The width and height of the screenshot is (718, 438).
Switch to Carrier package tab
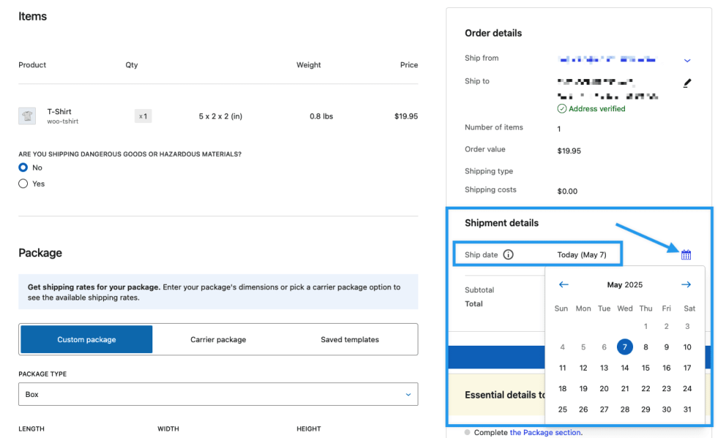coord(218,340)
